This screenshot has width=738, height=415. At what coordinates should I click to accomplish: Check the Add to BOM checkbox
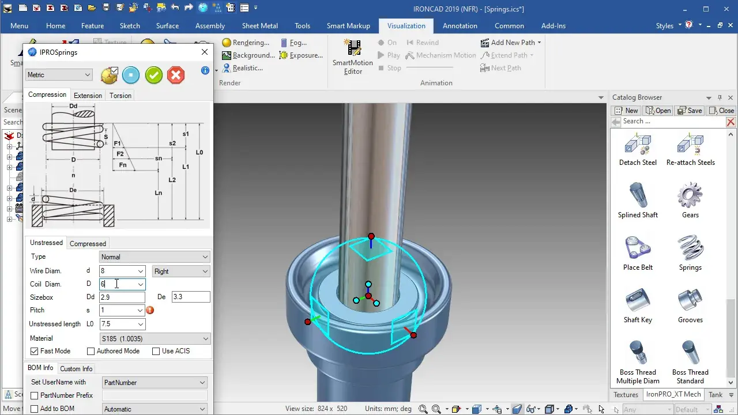[35, 409]
